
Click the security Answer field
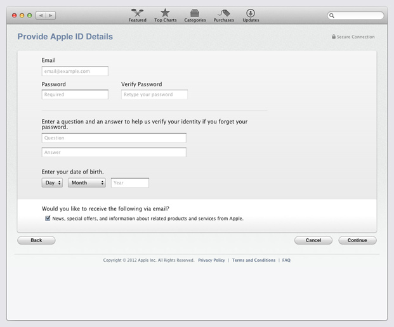(x=114, y=152)
